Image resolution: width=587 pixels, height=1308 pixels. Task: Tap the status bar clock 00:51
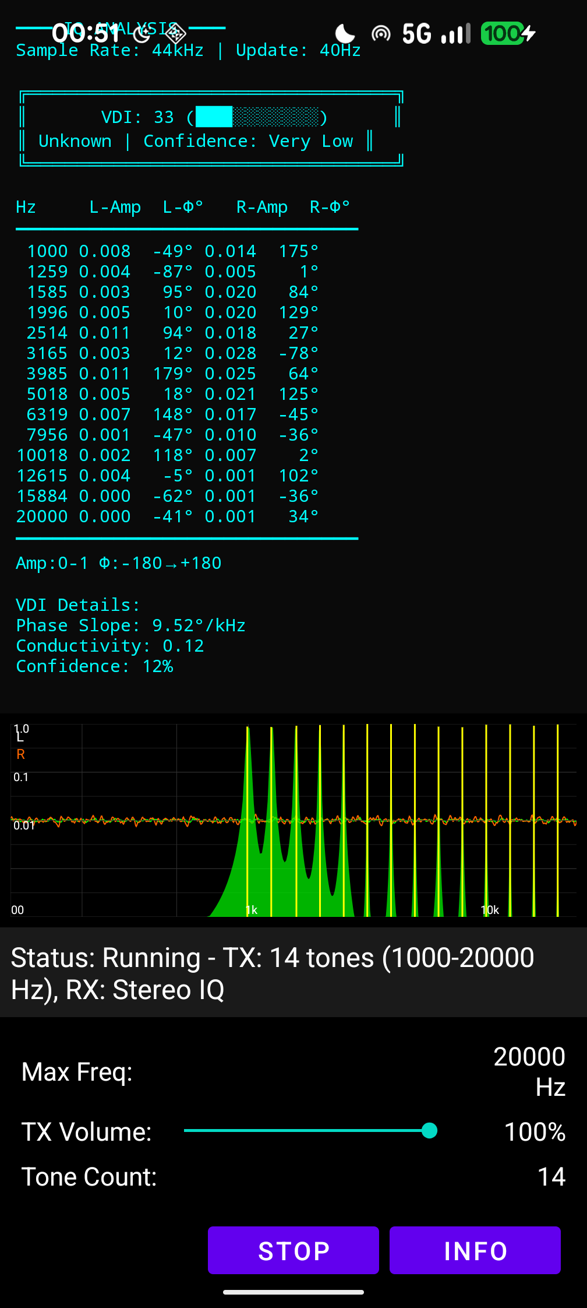(86, 34)
